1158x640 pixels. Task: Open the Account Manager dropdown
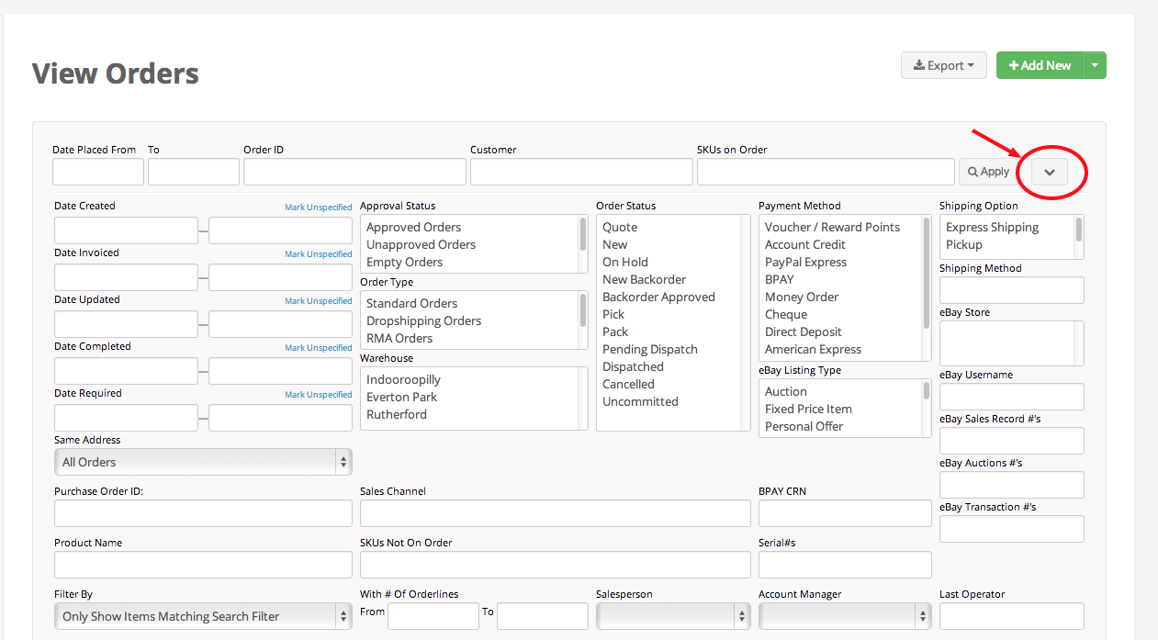point(845,616)
